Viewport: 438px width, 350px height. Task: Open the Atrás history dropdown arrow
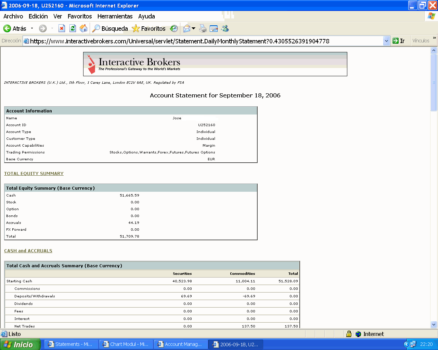pyautogui.click(x=32, y=28)
